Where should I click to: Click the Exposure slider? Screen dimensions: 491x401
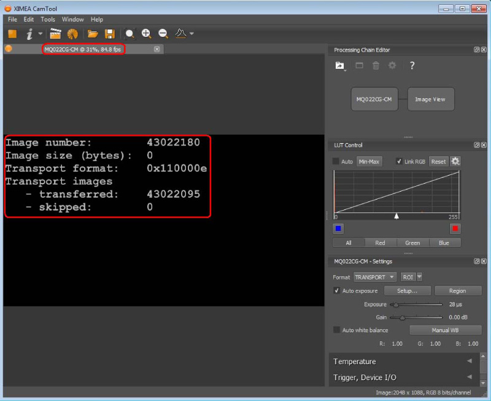click(x=416, y=304)
